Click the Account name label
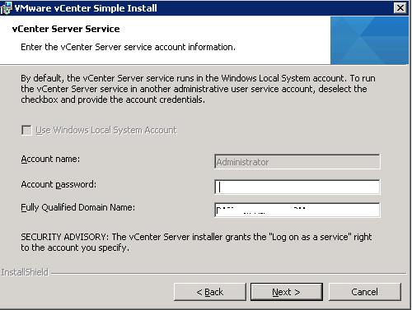This screenshot has height=310, width=412. 50,159
